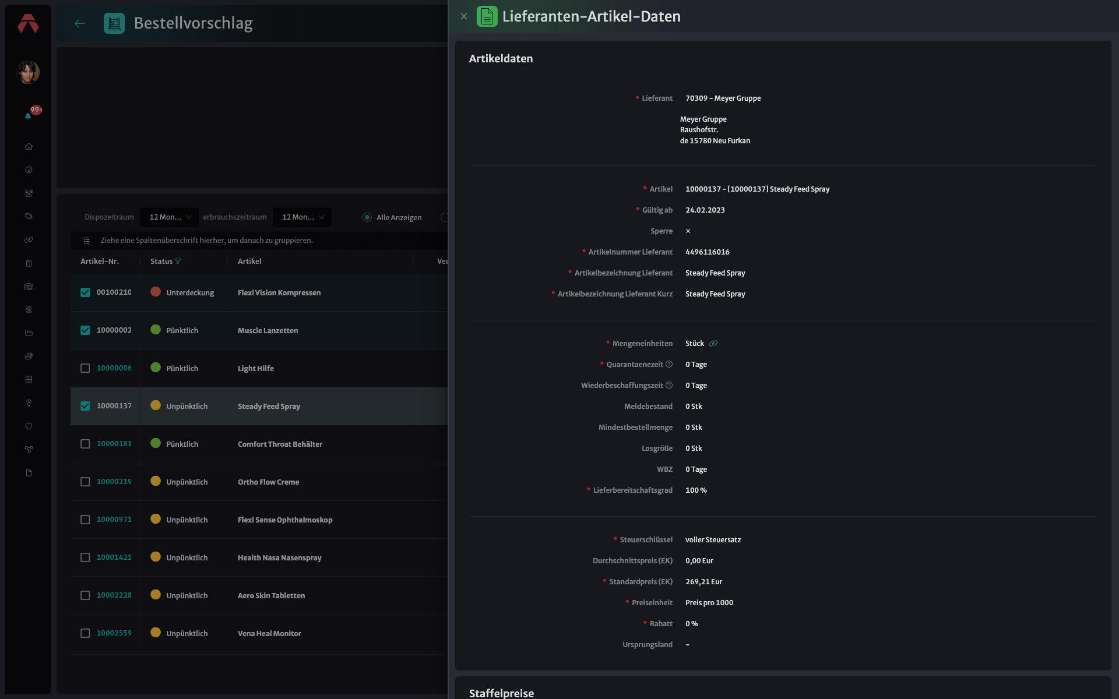The image size is (1119, 699).
Task: Open the award ribbon icon in sidebar
Action: pyautogui.click(x=29, y=310)
